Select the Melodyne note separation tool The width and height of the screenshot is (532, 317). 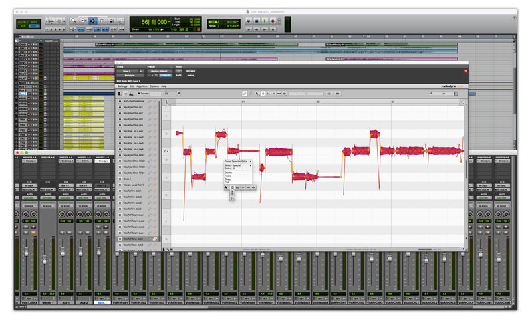(285, 93)
